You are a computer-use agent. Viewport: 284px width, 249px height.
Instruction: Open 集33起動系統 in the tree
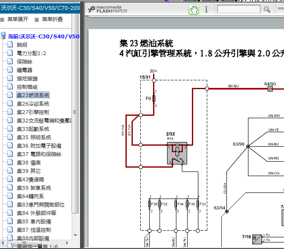click(33, 129)
